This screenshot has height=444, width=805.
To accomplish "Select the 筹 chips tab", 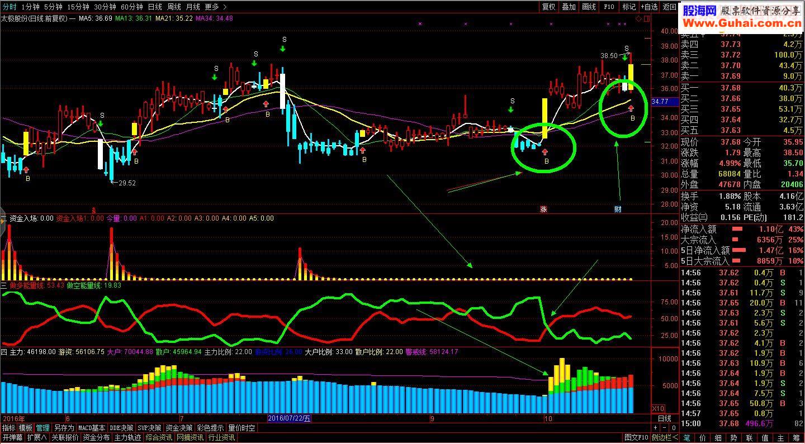I will (797, 438).
